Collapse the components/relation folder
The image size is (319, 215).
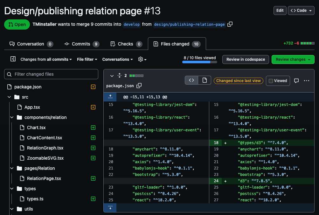click(x=12, y=117)
